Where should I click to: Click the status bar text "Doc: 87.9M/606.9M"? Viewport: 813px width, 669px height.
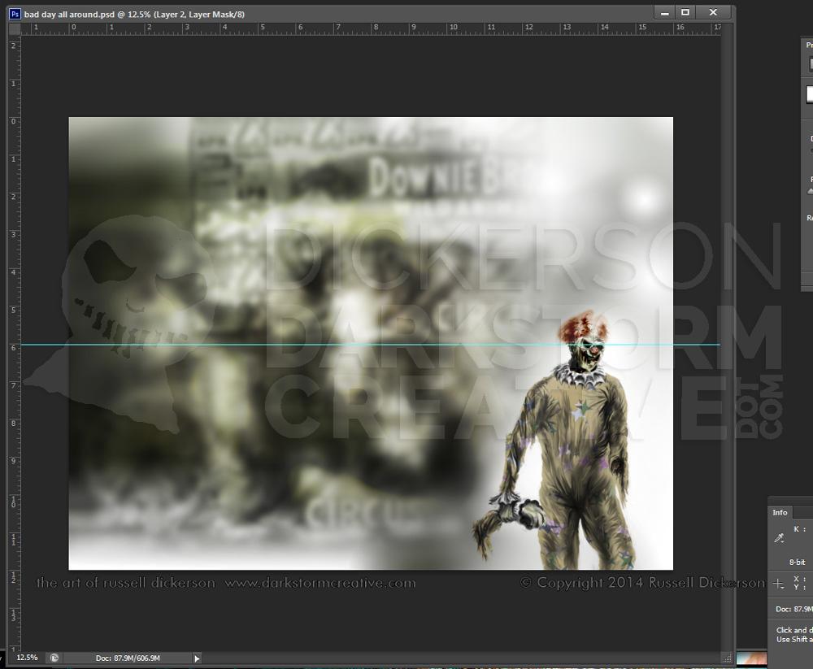(128, 658)
